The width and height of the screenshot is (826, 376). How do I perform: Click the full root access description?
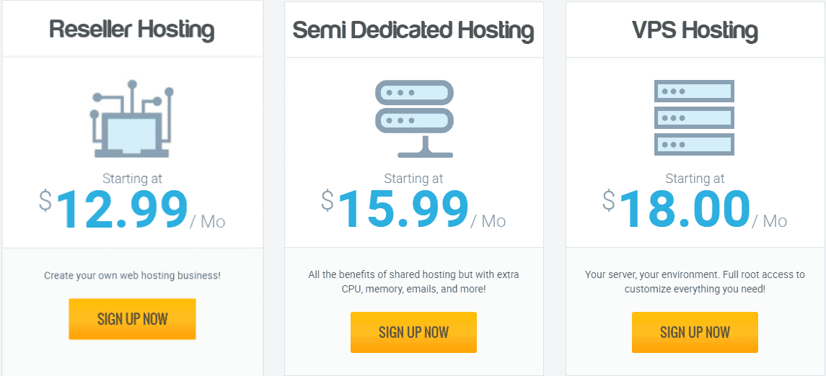pos(695,282)
